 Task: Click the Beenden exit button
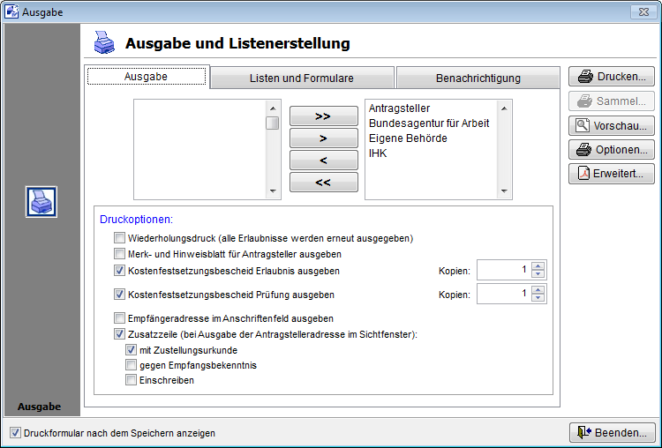point(613,432)
